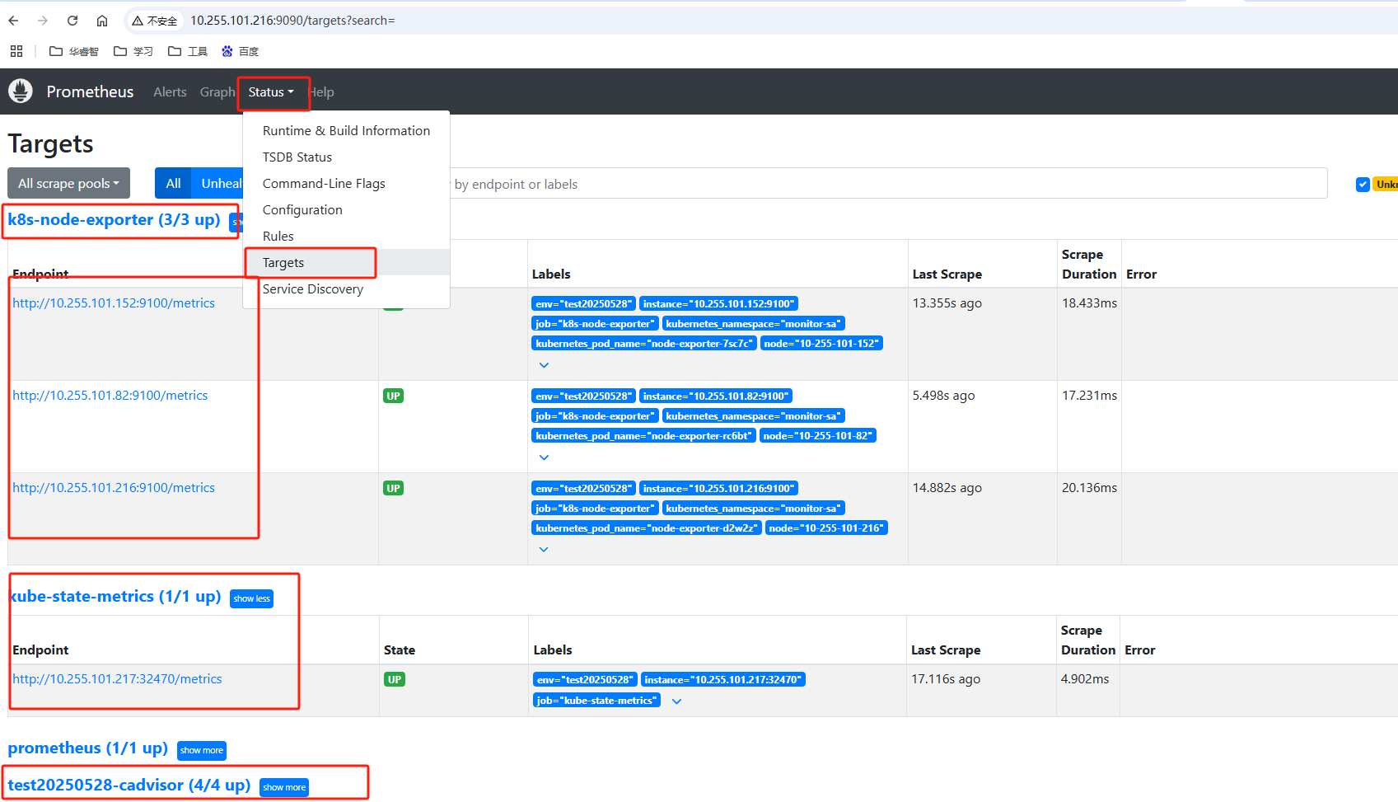
Task: Click UP state badge for 10.255.101.216
Action: pos(393,489)
